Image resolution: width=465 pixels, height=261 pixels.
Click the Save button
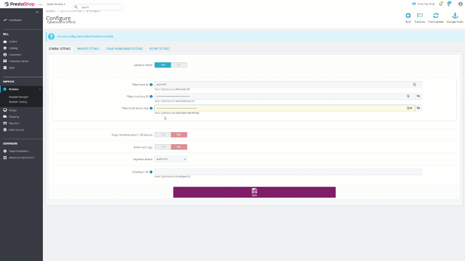pyautogui.click(x=254, y=192)
